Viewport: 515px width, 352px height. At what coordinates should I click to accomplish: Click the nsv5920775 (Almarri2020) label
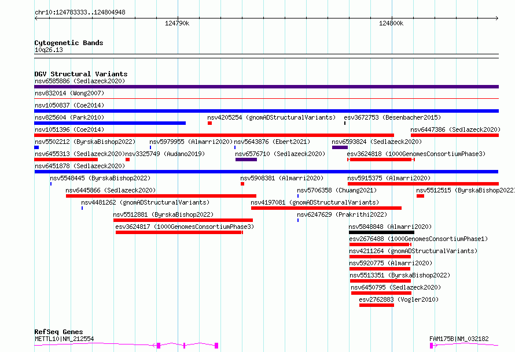tap(391, 263)
